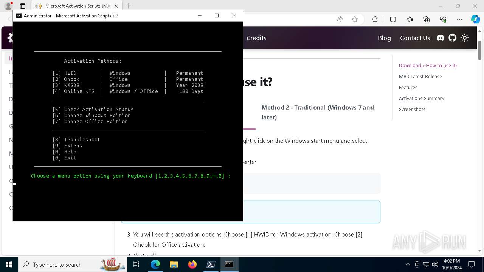Click the [4] Online KMS line
The image size is (484, 272).
tap(128, 91)
